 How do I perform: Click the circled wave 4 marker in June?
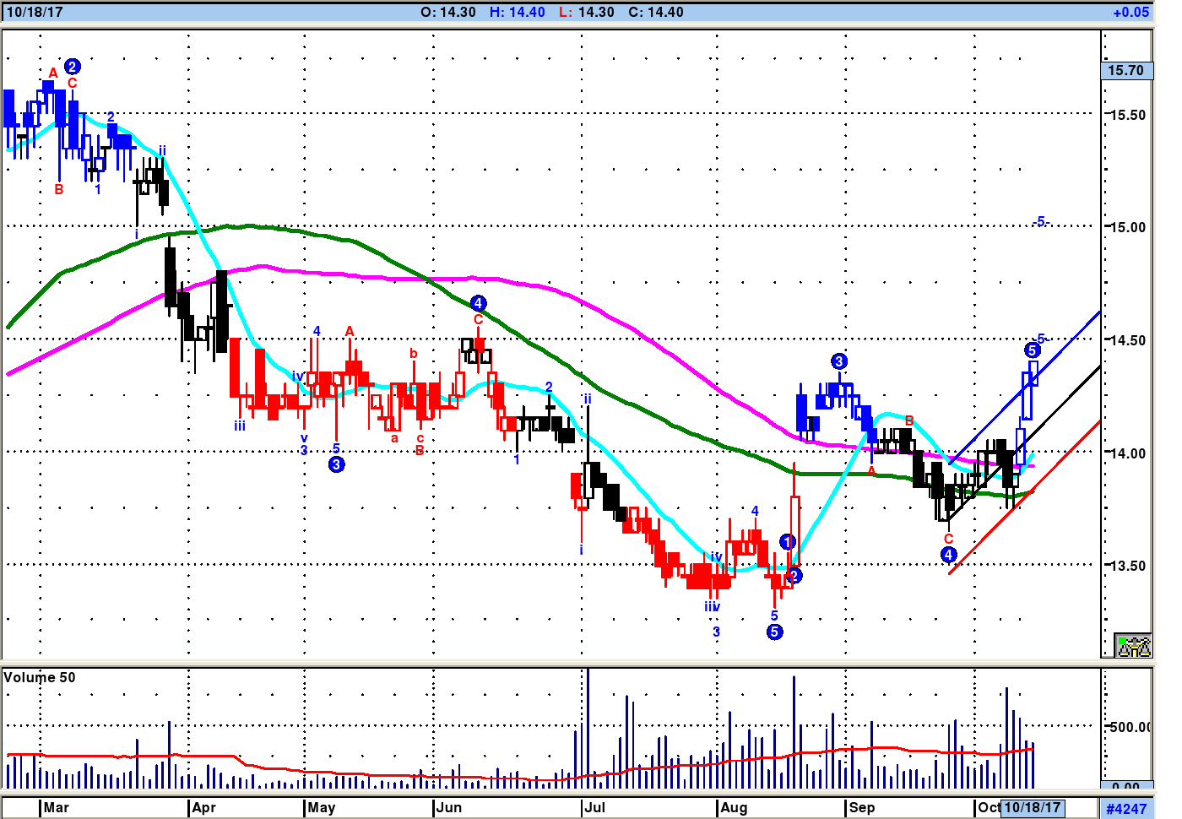478,303
